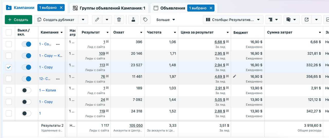Click the pencil edit icon in toolbar
This screenshot has height=138, width=329.
coord(97,20)
